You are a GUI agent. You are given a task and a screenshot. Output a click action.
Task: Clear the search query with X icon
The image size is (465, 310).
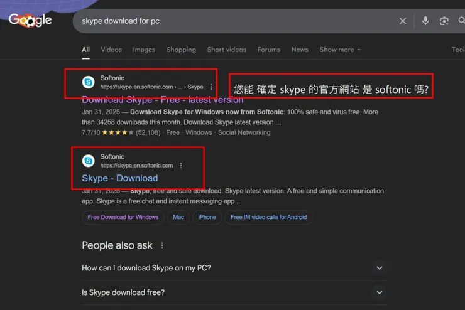tap(402, 21)
